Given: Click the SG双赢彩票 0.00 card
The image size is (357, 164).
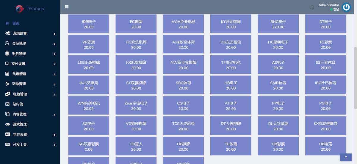Looking at the screenshot, I should pos(89,146).
